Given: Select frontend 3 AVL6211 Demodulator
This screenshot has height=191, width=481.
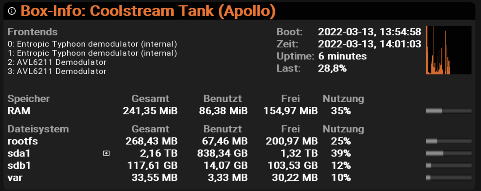Looking at the screenshot, I should pyautogui.click(x=57, y=71).
